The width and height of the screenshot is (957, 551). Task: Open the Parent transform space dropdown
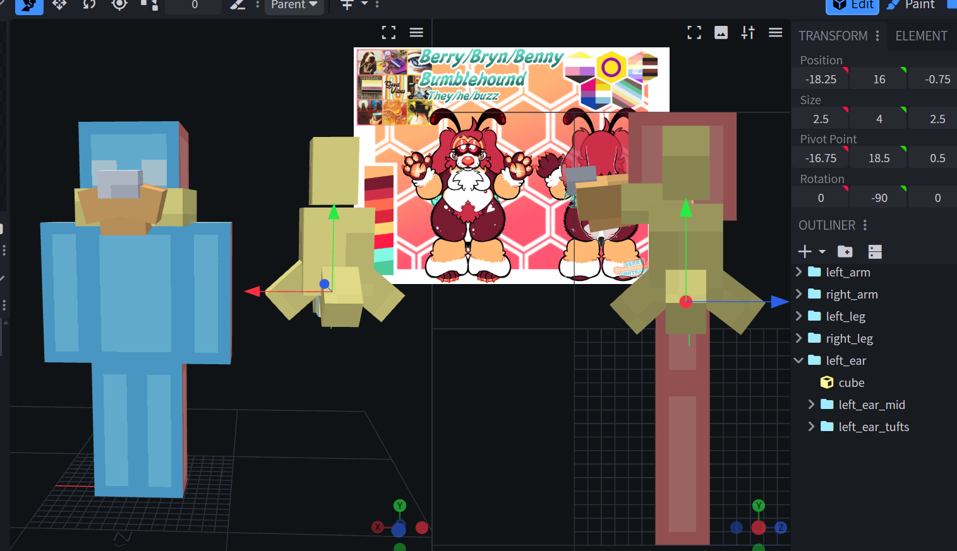tap(294, 5)
